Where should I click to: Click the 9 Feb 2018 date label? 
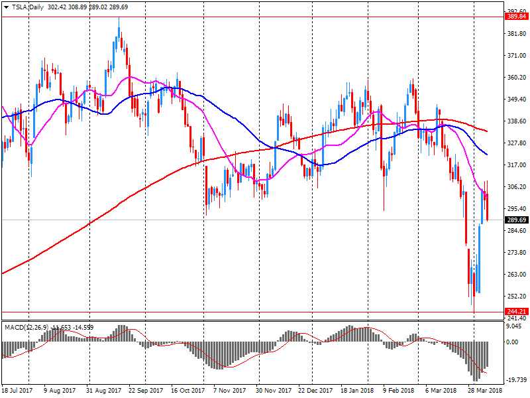pyautogui.click(x=399, y=391)
